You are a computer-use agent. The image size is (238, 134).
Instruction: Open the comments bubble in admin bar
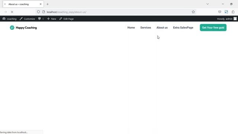click(41, 19)
